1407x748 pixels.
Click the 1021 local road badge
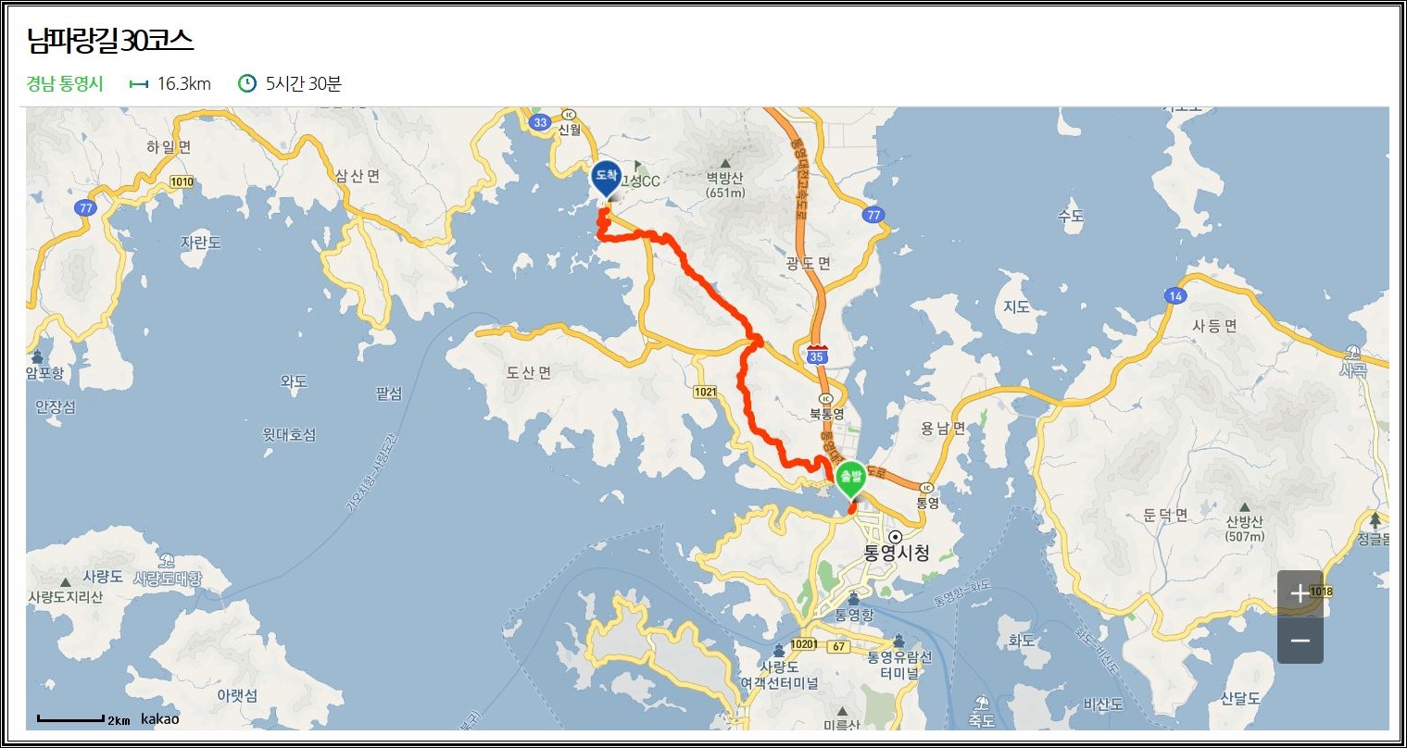point(705,392)
